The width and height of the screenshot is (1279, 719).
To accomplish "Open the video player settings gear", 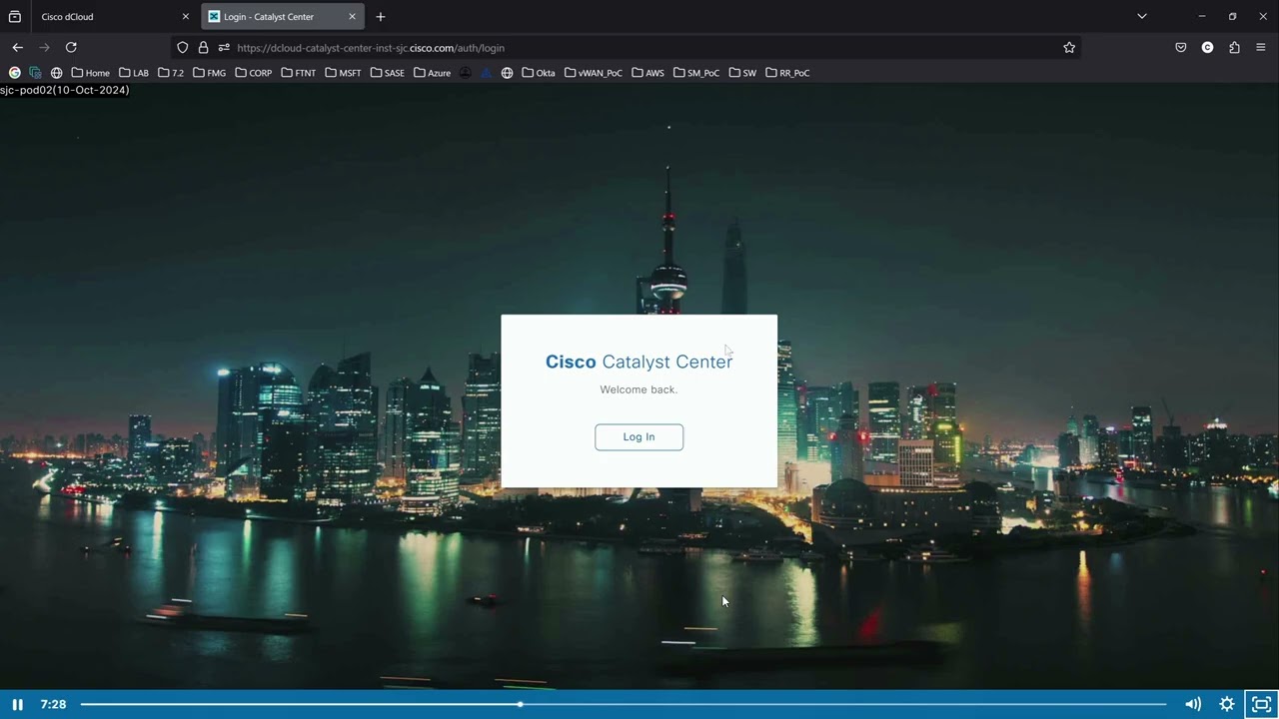I will click(x=1227, y=704).
